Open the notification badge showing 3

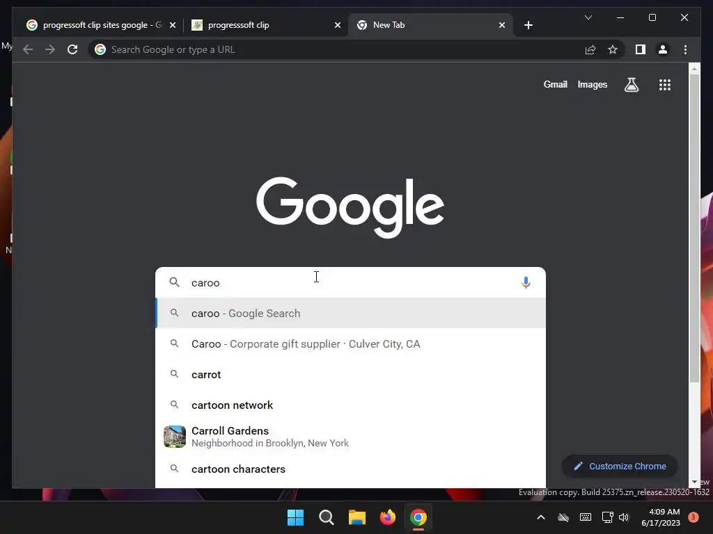tap(694, 517)
